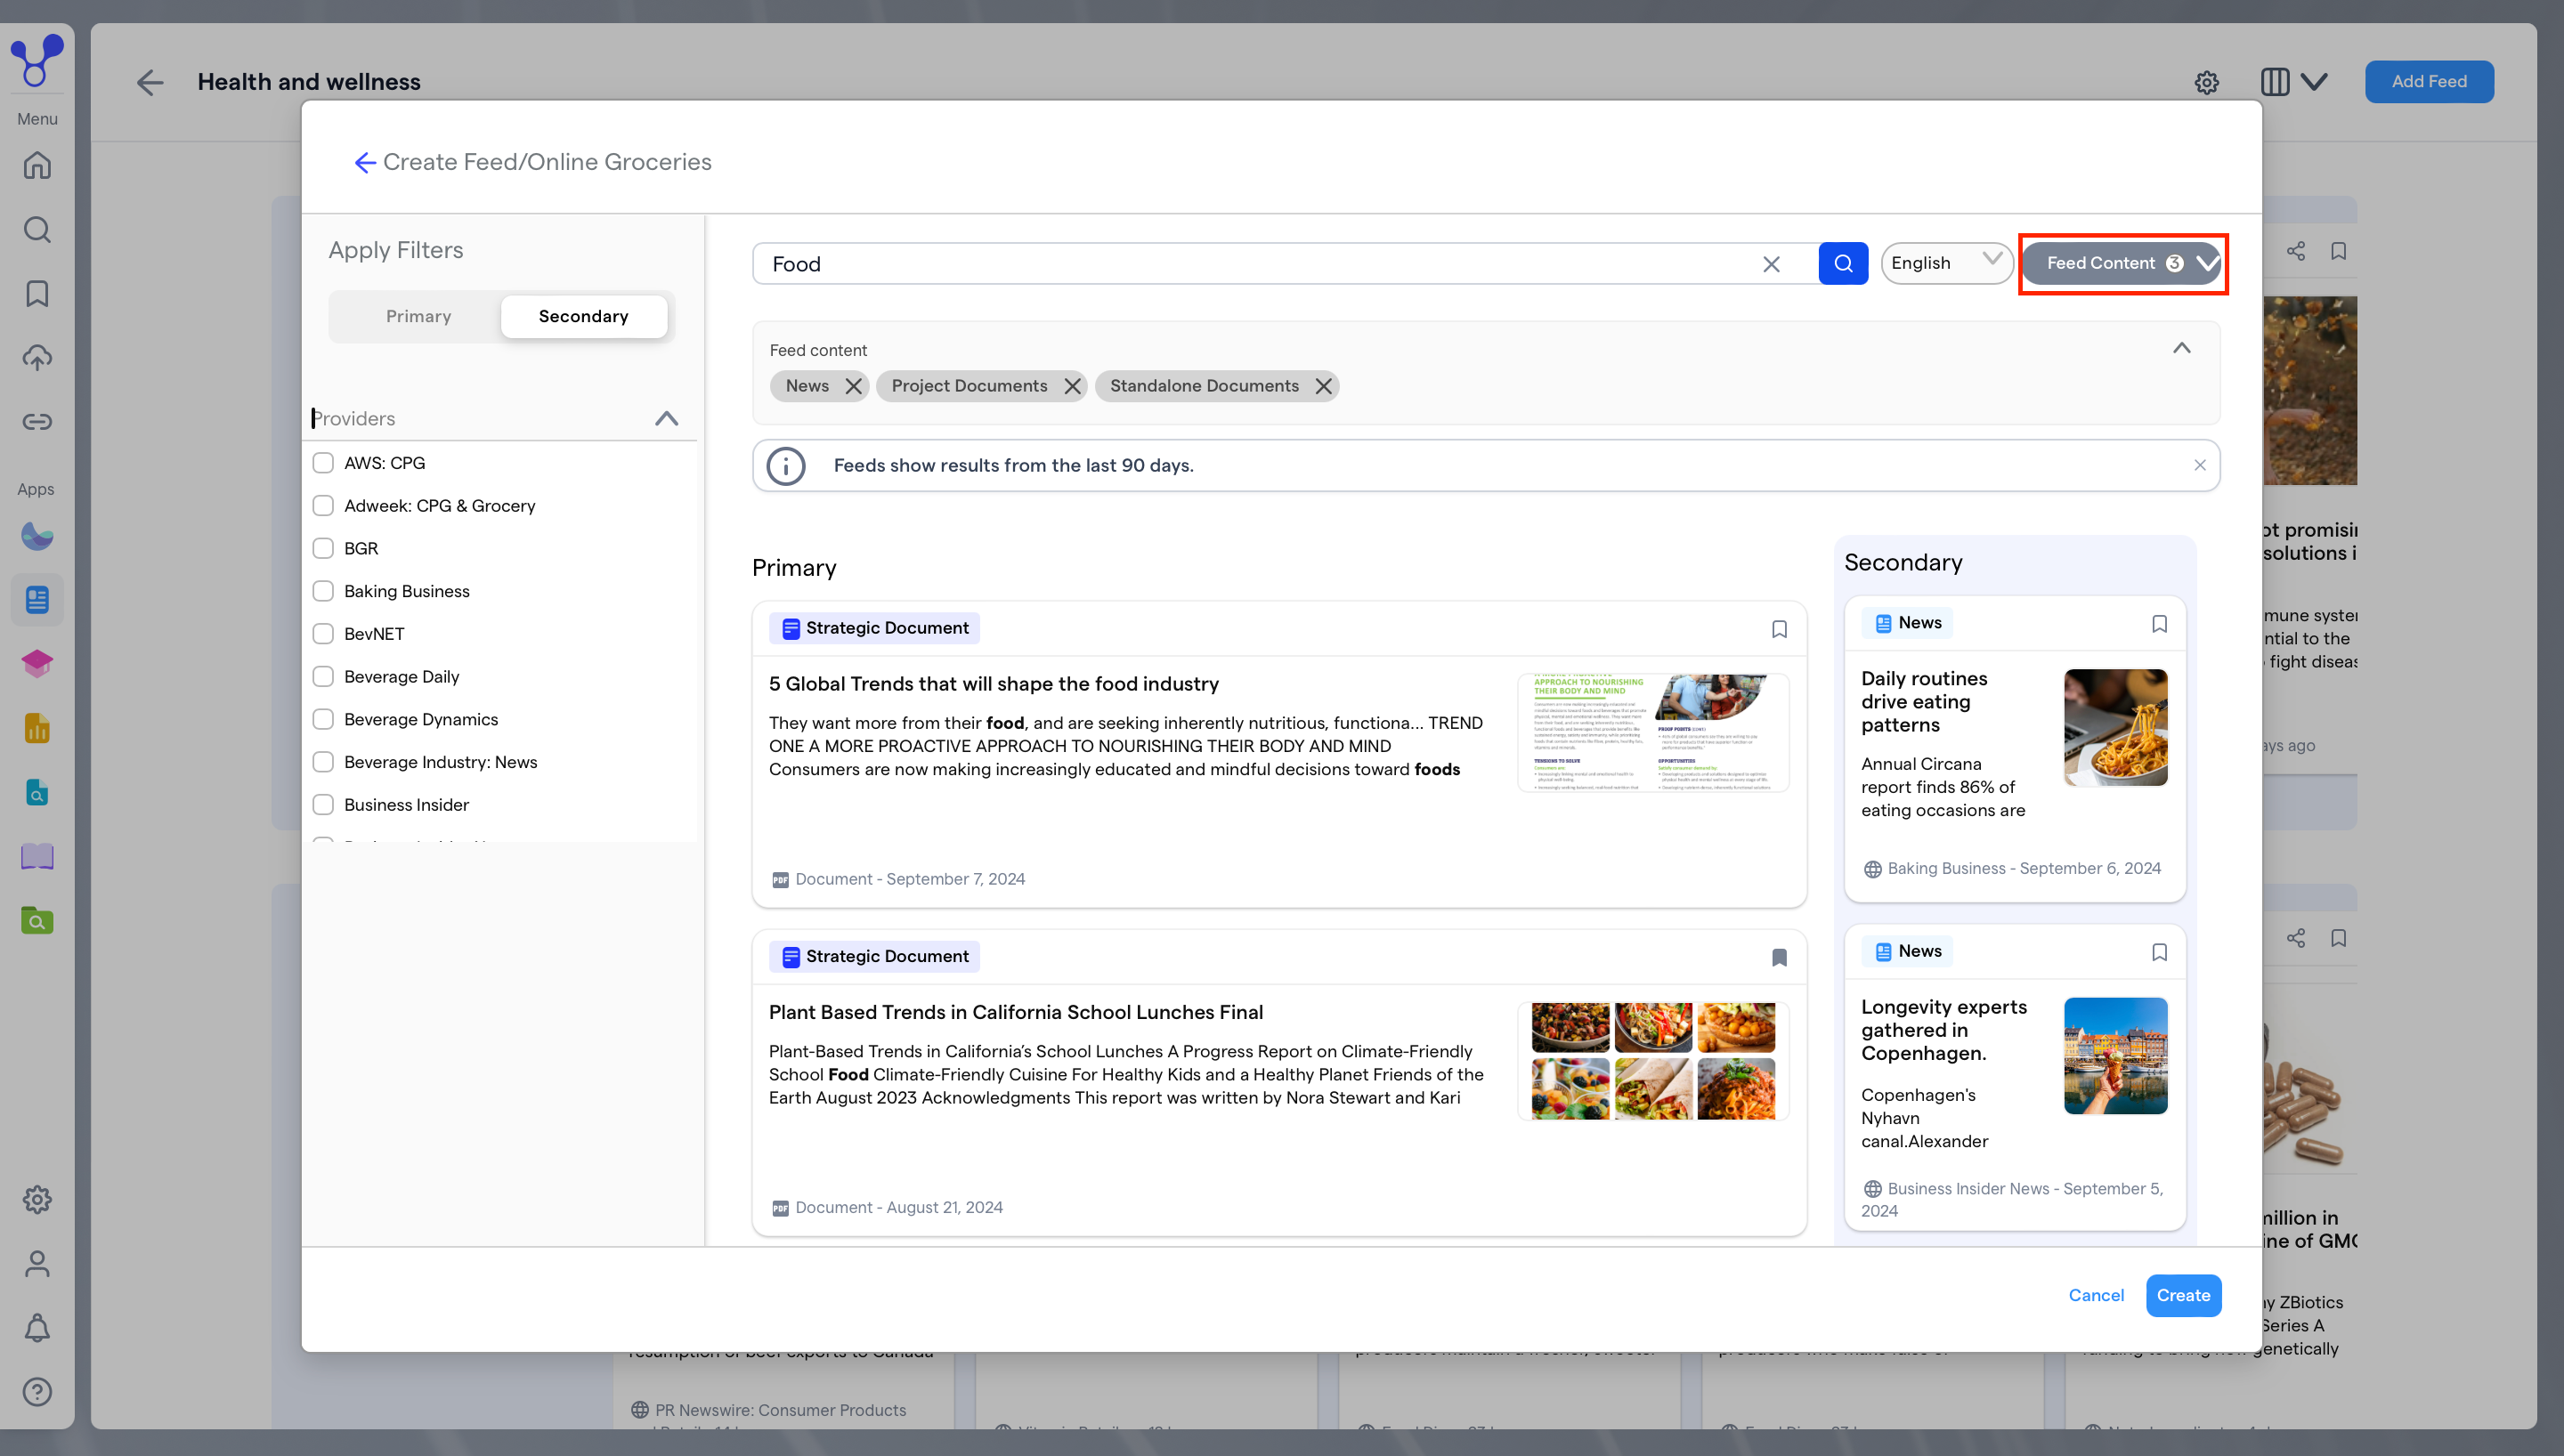Open the help question mark icon
The height and width of the screenshot is (1456, 2564).
[37, 1391]
